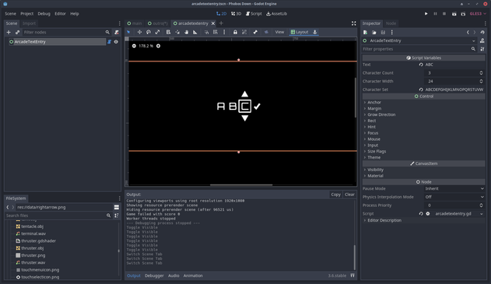Open the Project menu
The height and width of the screenshot is (284, 491).
pyautogui.click(x=27, y=14)
